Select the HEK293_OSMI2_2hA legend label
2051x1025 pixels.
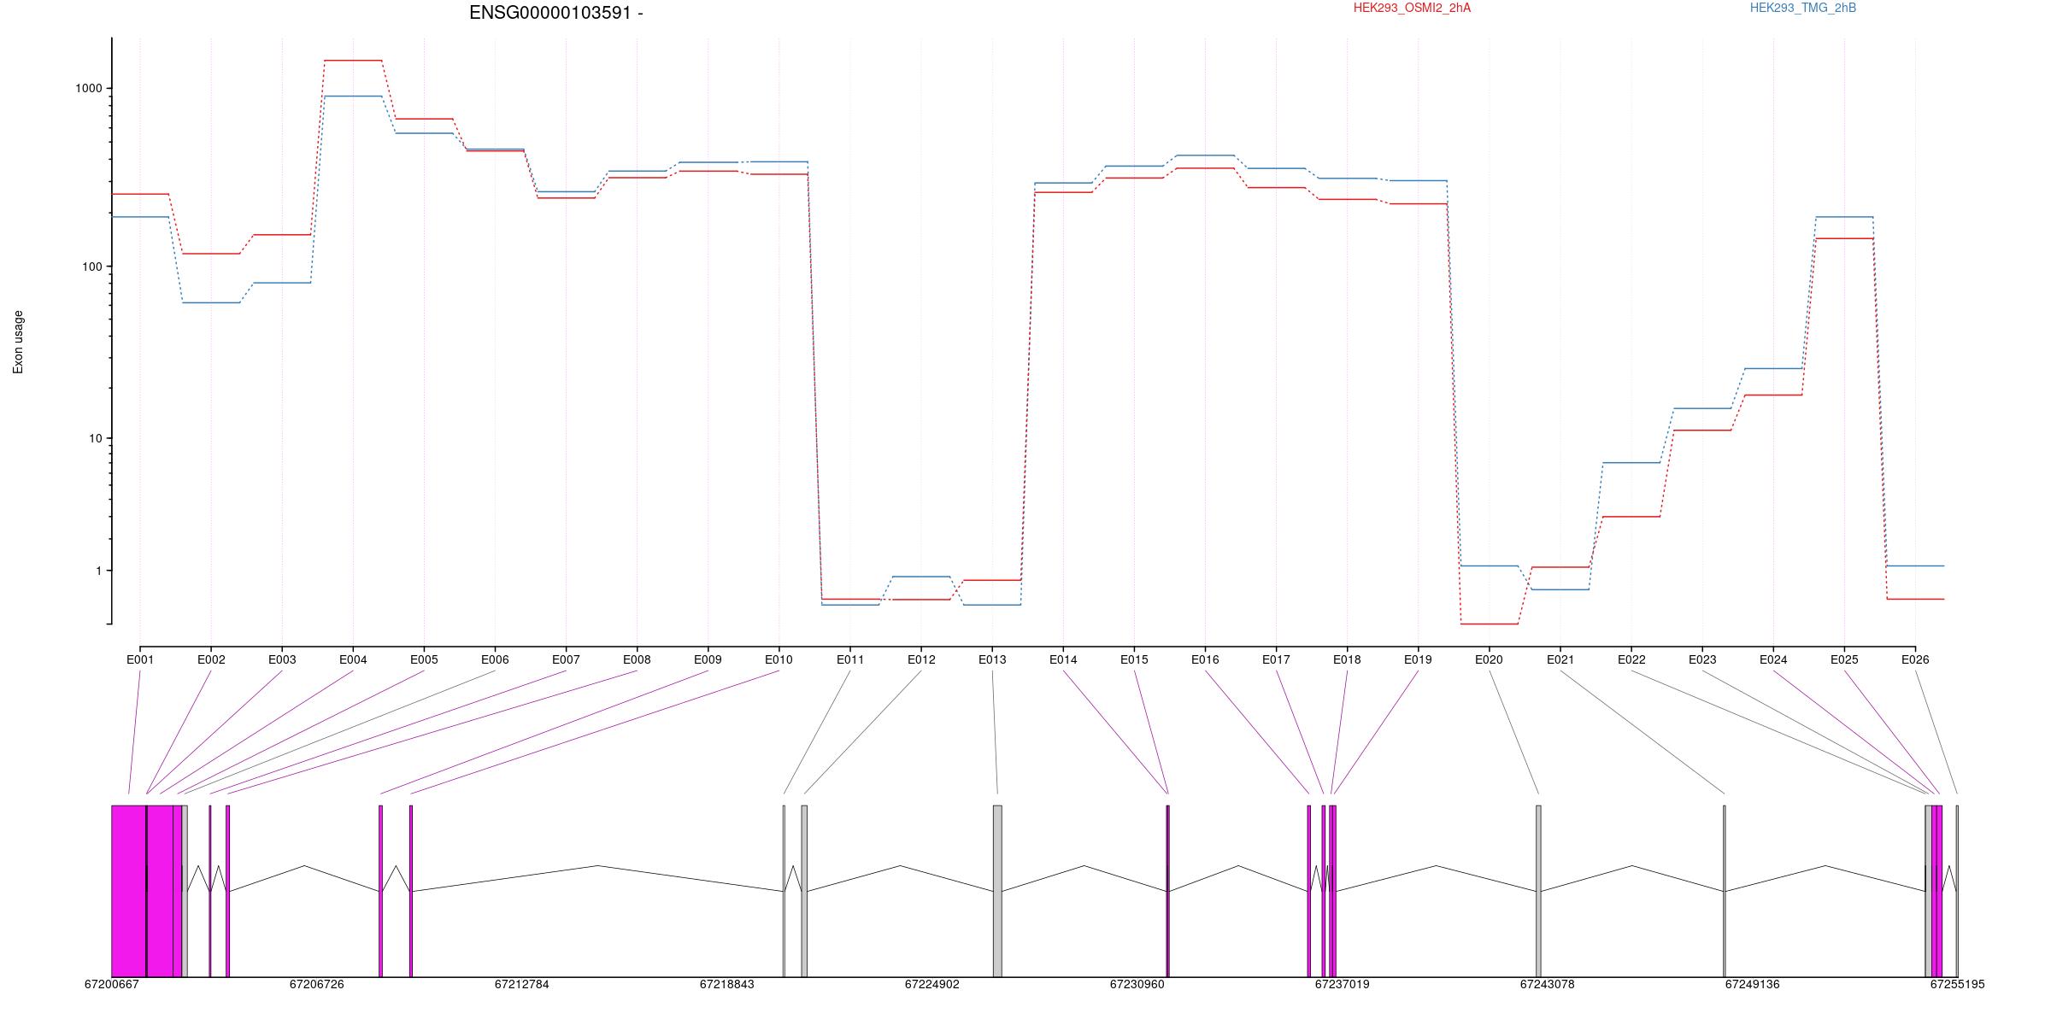tap(1412, 8)
